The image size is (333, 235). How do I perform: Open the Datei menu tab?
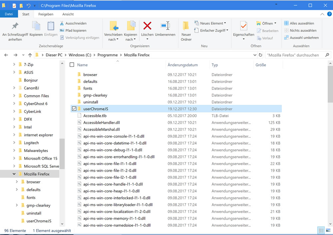(x=9, y=14)
